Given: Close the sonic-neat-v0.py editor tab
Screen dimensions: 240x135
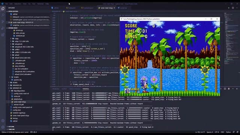Looking at the screenshot, I should pyautogui.click(x=114, y=8).
